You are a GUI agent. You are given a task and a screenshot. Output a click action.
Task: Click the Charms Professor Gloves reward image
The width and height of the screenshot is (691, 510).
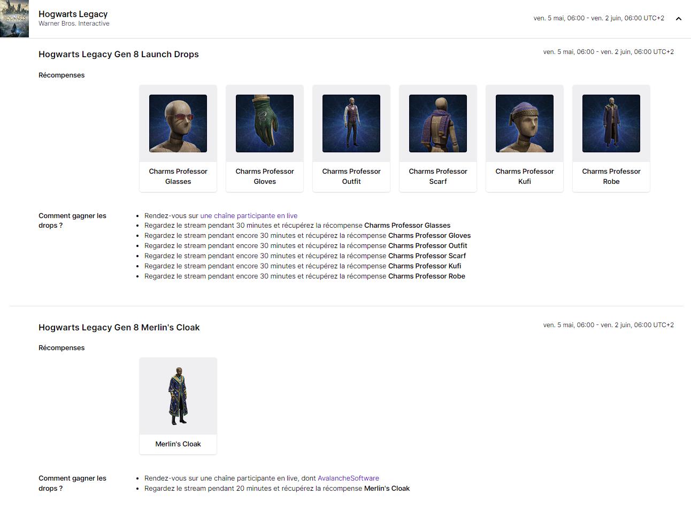coord(264,123)
